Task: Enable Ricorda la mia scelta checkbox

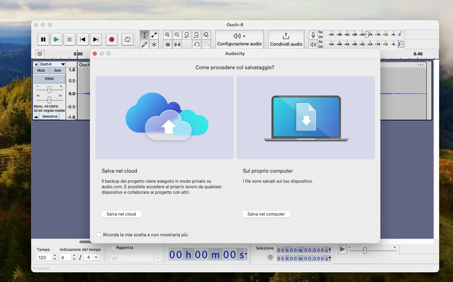Action: coord(99,235)
